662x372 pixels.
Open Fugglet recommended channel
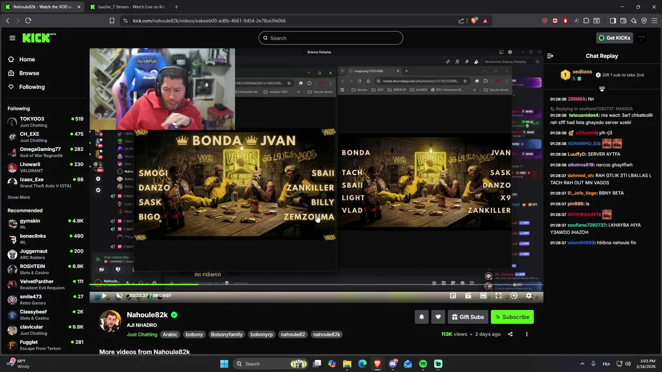coord(46,345)
